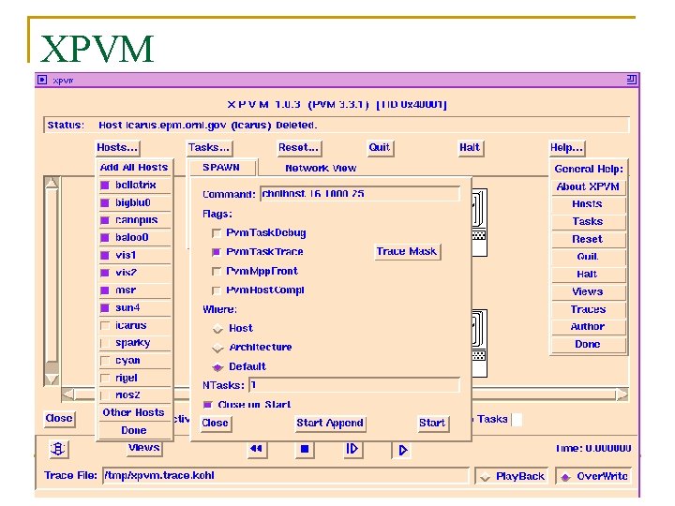Click the Trace Mask button
675x506 pixels.
pyautogui.click(x=406, y=251)
